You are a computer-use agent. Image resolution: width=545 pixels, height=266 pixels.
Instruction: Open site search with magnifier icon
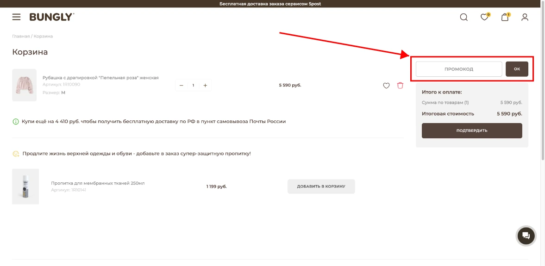[464, 17]
